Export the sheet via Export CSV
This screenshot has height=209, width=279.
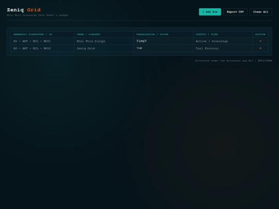point(235,12)
